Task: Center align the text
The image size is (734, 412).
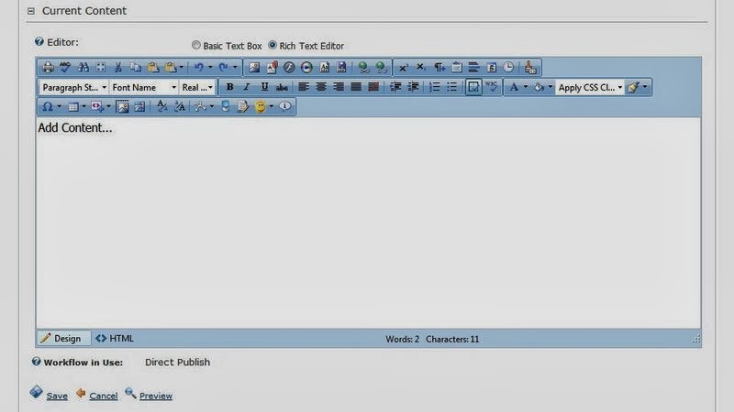Action: (x=320, y=87)
